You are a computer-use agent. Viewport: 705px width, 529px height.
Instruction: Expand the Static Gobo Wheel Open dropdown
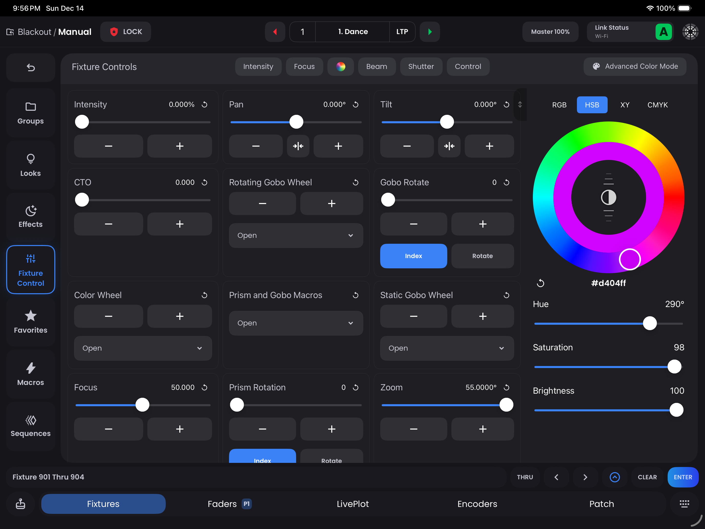447,348
